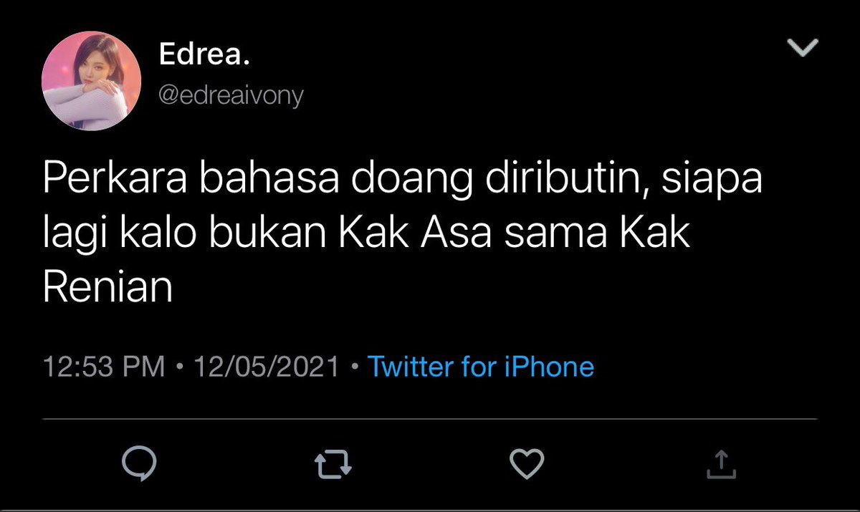Reply to the tweet using the speech bubble icon
Image resolution: width=860 pixels, height=512 pixels.
pyautogui.click(x=139, y=464)
